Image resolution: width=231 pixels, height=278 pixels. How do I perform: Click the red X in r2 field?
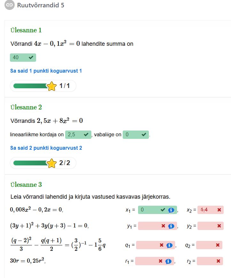[x=218, y=261]
